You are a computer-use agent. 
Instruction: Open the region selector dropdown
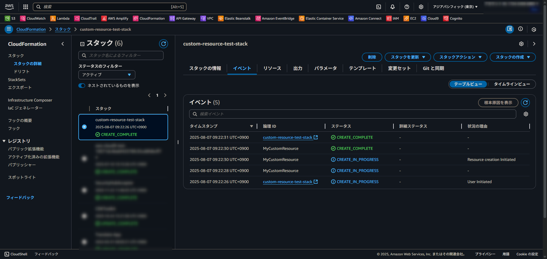click(455, 7)
